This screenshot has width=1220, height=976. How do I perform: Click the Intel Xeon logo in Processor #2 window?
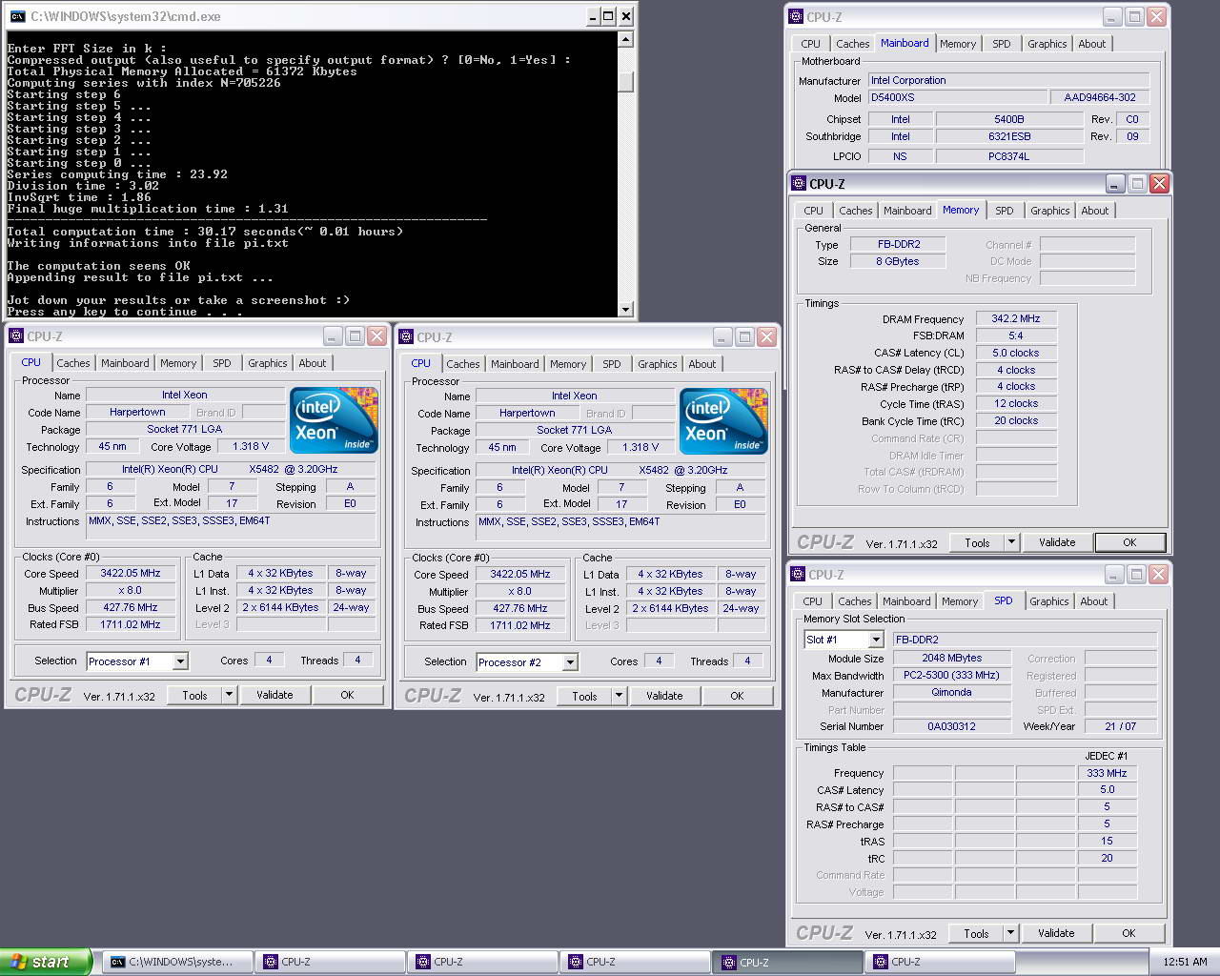pos(723,421)
